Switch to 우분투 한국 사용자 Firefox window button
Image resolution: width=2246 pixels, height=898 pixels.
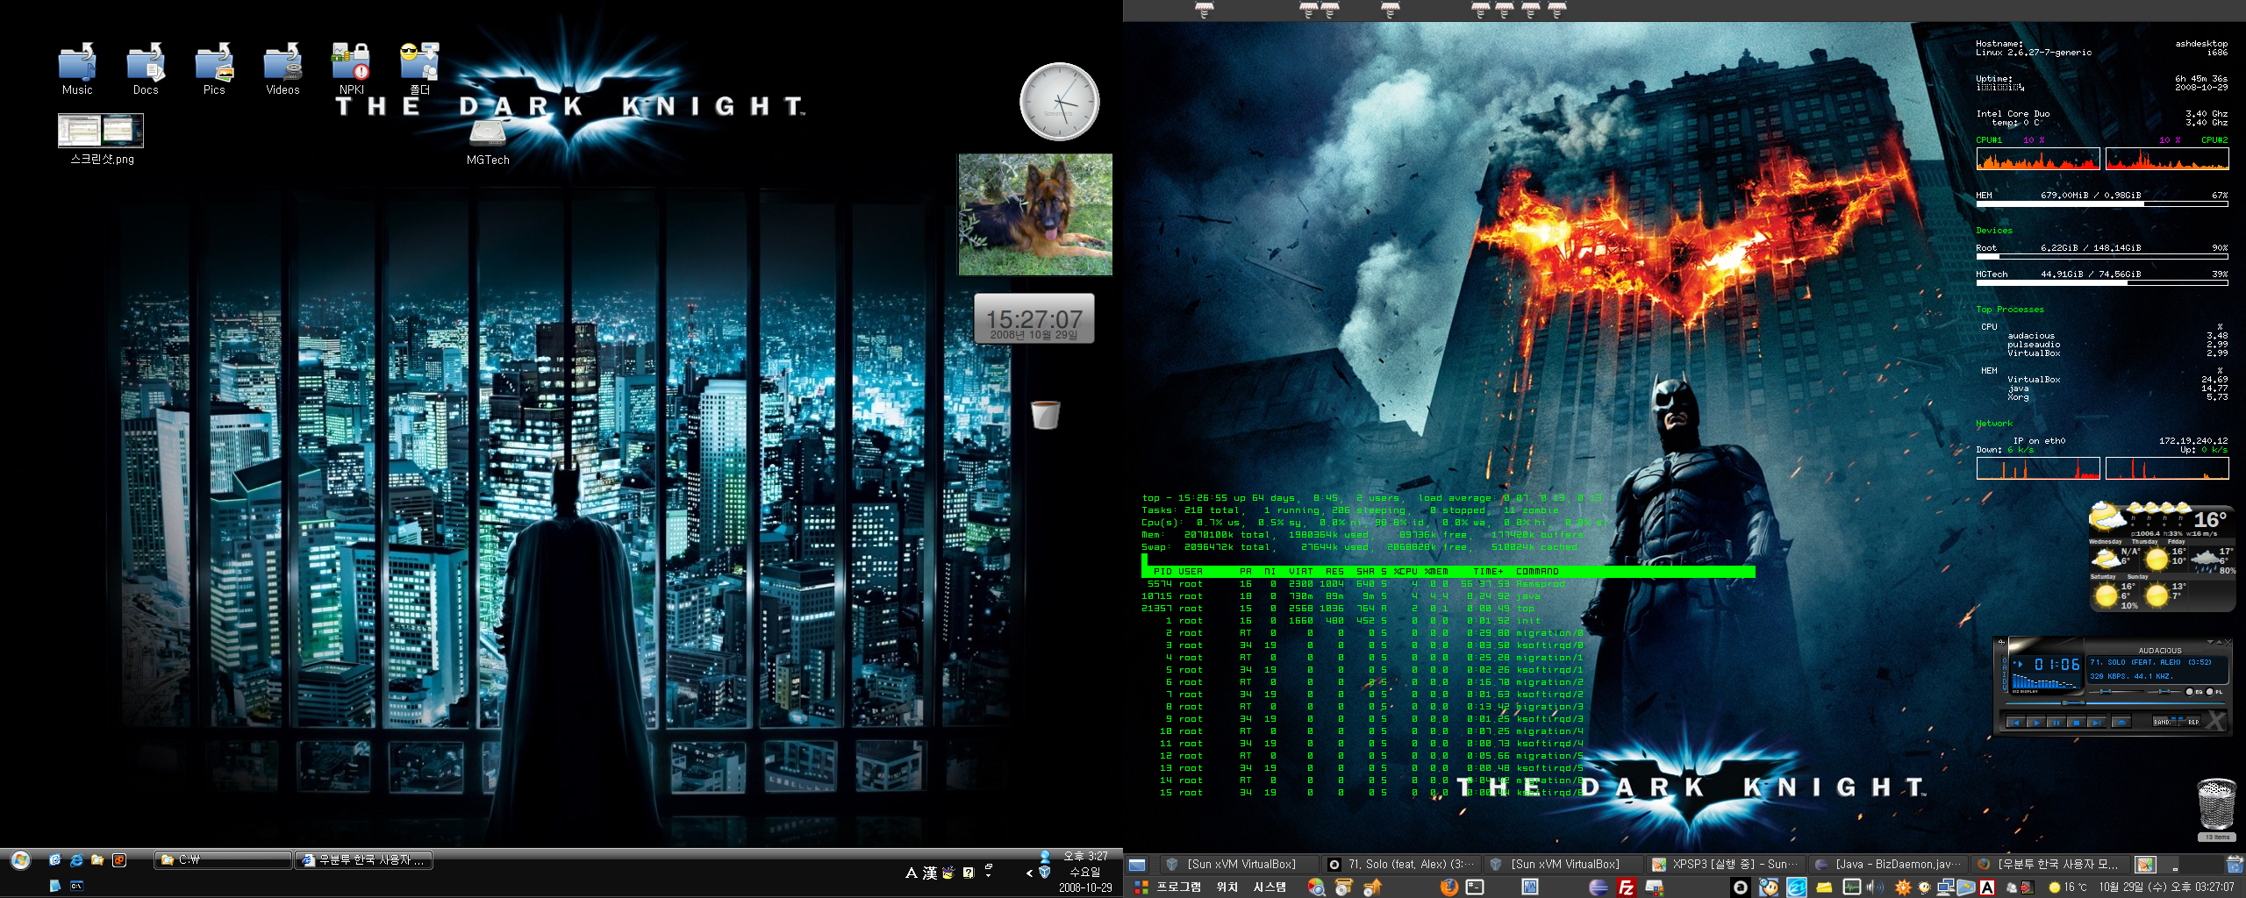tap(2050, 865)
